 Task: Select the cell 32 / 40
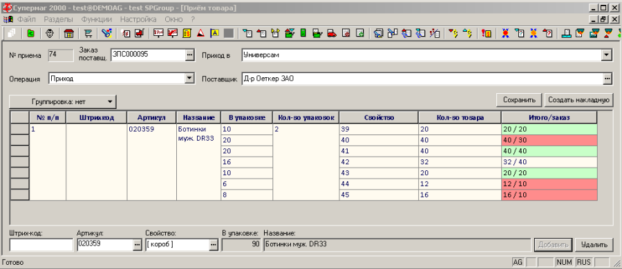pyautogui.click(x=549, y=162)
